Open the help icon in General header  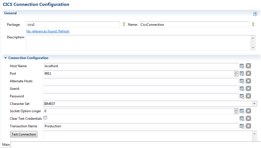coord(255,14)
